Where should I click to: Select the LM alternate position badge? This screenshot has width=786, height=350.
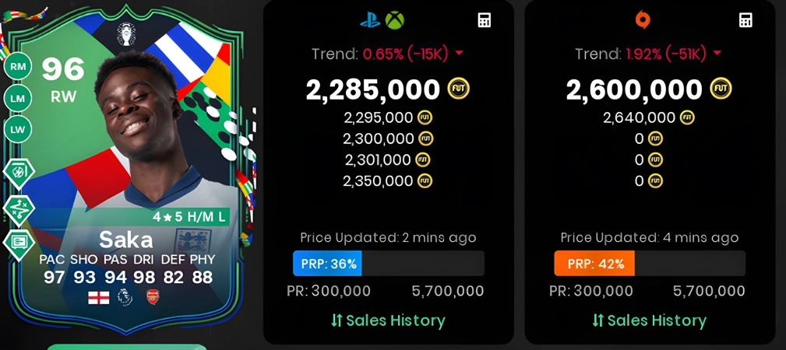pos(18,98)
